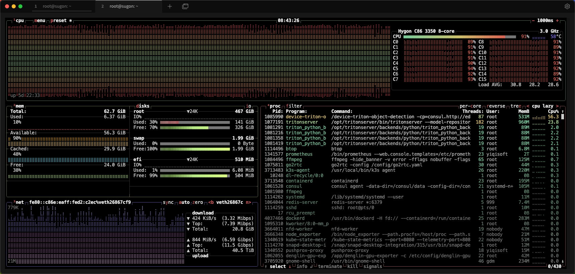Click the split window panes icon
The height and width of the screenshot is (274, 575).
pyautogui.click(x=185, y=6)
